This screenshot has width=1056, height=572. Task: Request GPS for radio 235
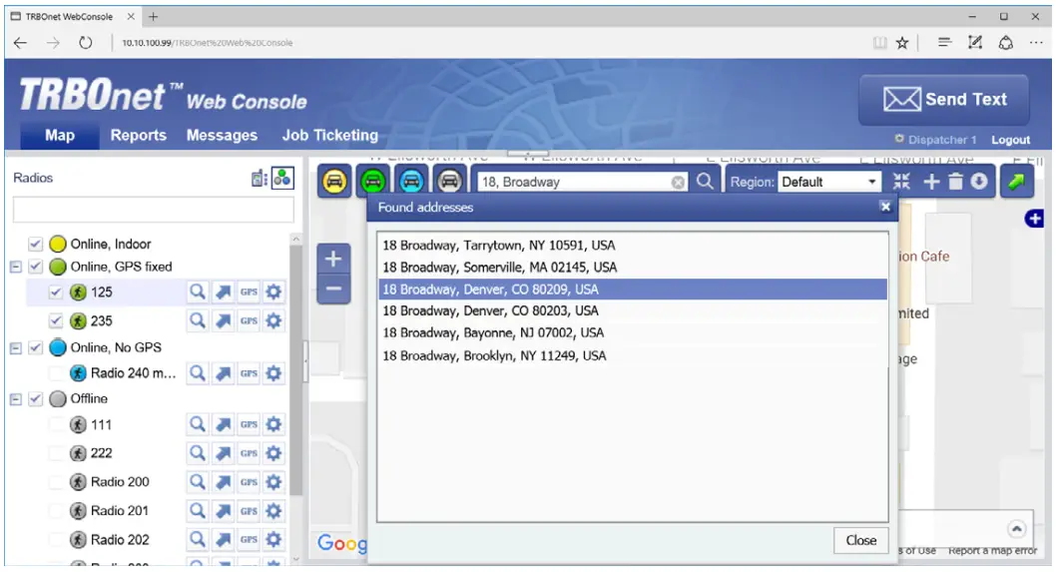[249, 320]
